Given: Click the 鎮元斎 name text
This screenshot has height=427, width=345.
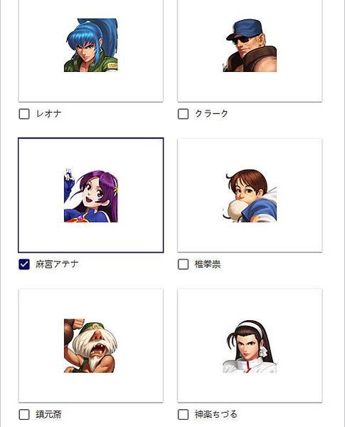Looking at the screenshot, I should (x=48, y=415).
